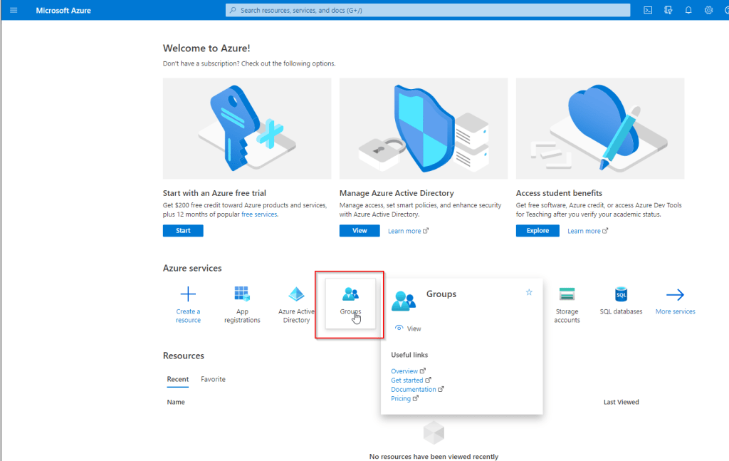Launch Cloud Shell from the top bar
The height and width of the screenshot is (461, 729).
coord(648,10)
